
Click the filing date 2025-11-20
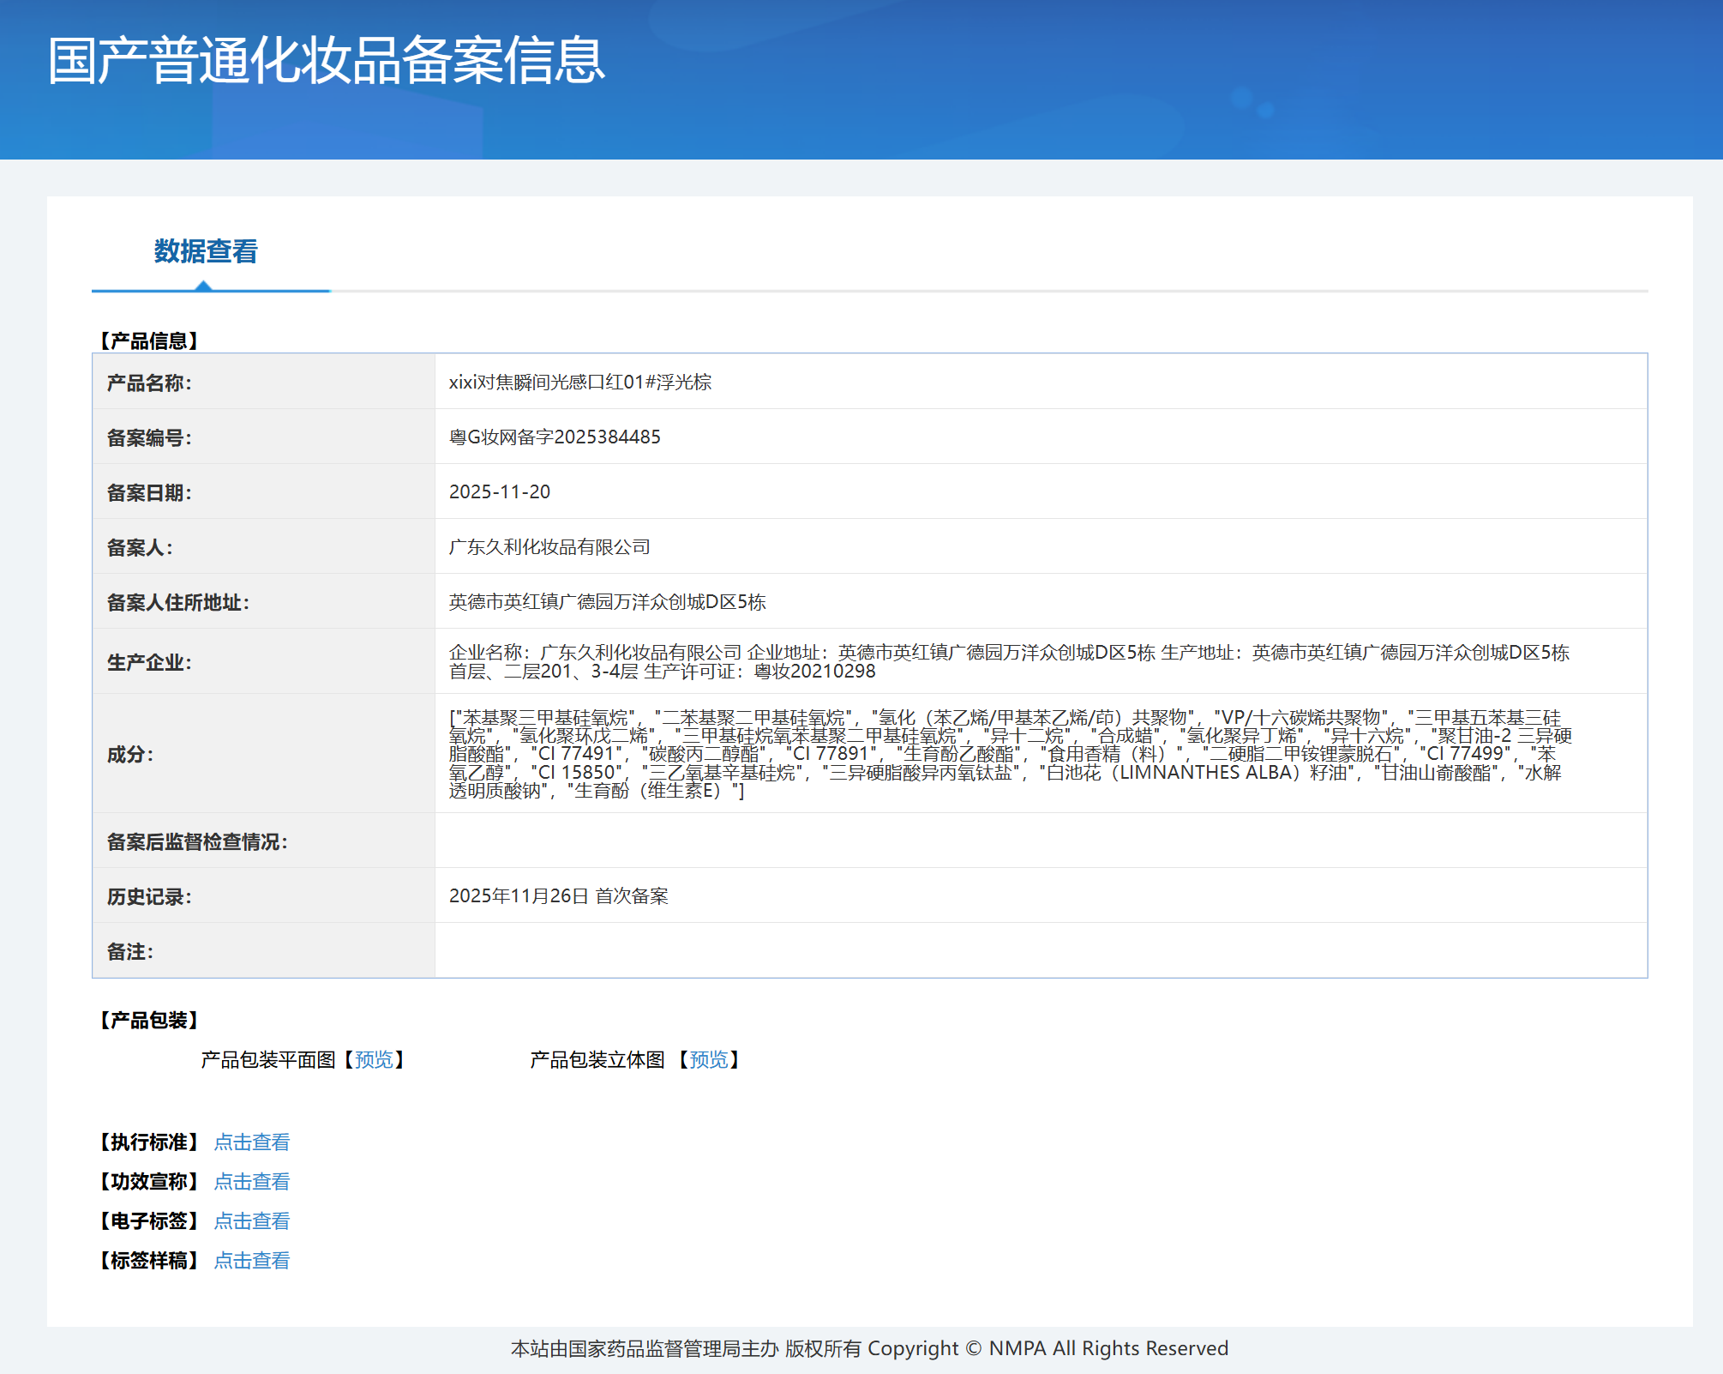(x=500, y=492)
